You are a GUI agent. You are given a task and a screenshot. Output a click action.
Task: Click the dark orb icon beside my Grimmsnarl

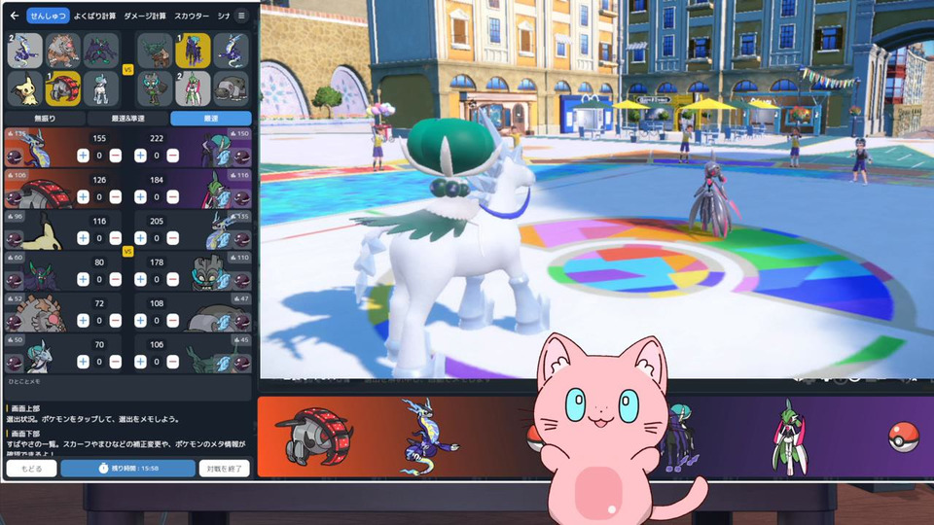pyautogui.click(x=15, y=280)
